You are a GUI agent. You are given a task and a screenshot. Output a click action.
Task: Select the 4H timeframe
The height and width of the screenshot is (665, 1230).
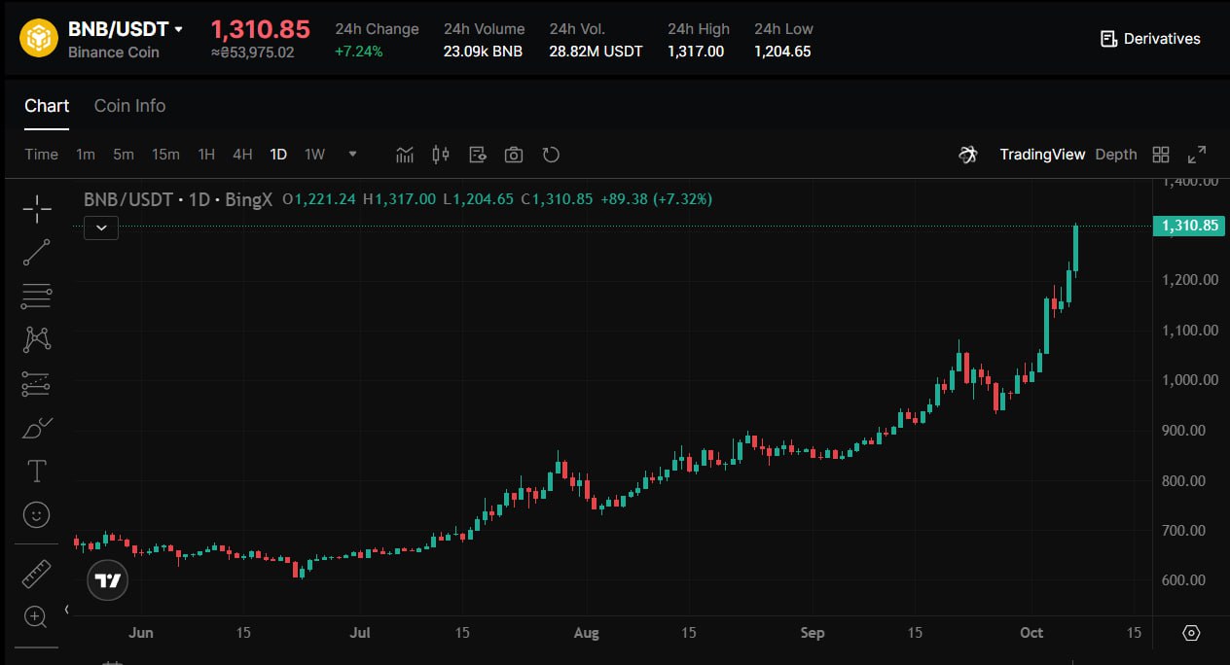[x=242, y=155]
